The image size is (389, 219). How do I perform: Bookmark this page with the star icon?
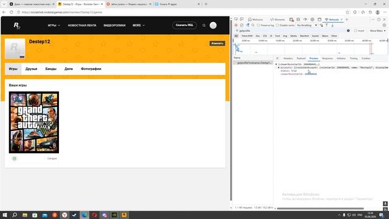347,12
